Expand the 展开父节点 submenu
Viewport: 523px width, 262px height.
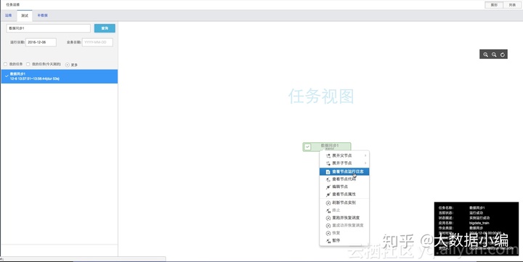(x=344, y=155)
